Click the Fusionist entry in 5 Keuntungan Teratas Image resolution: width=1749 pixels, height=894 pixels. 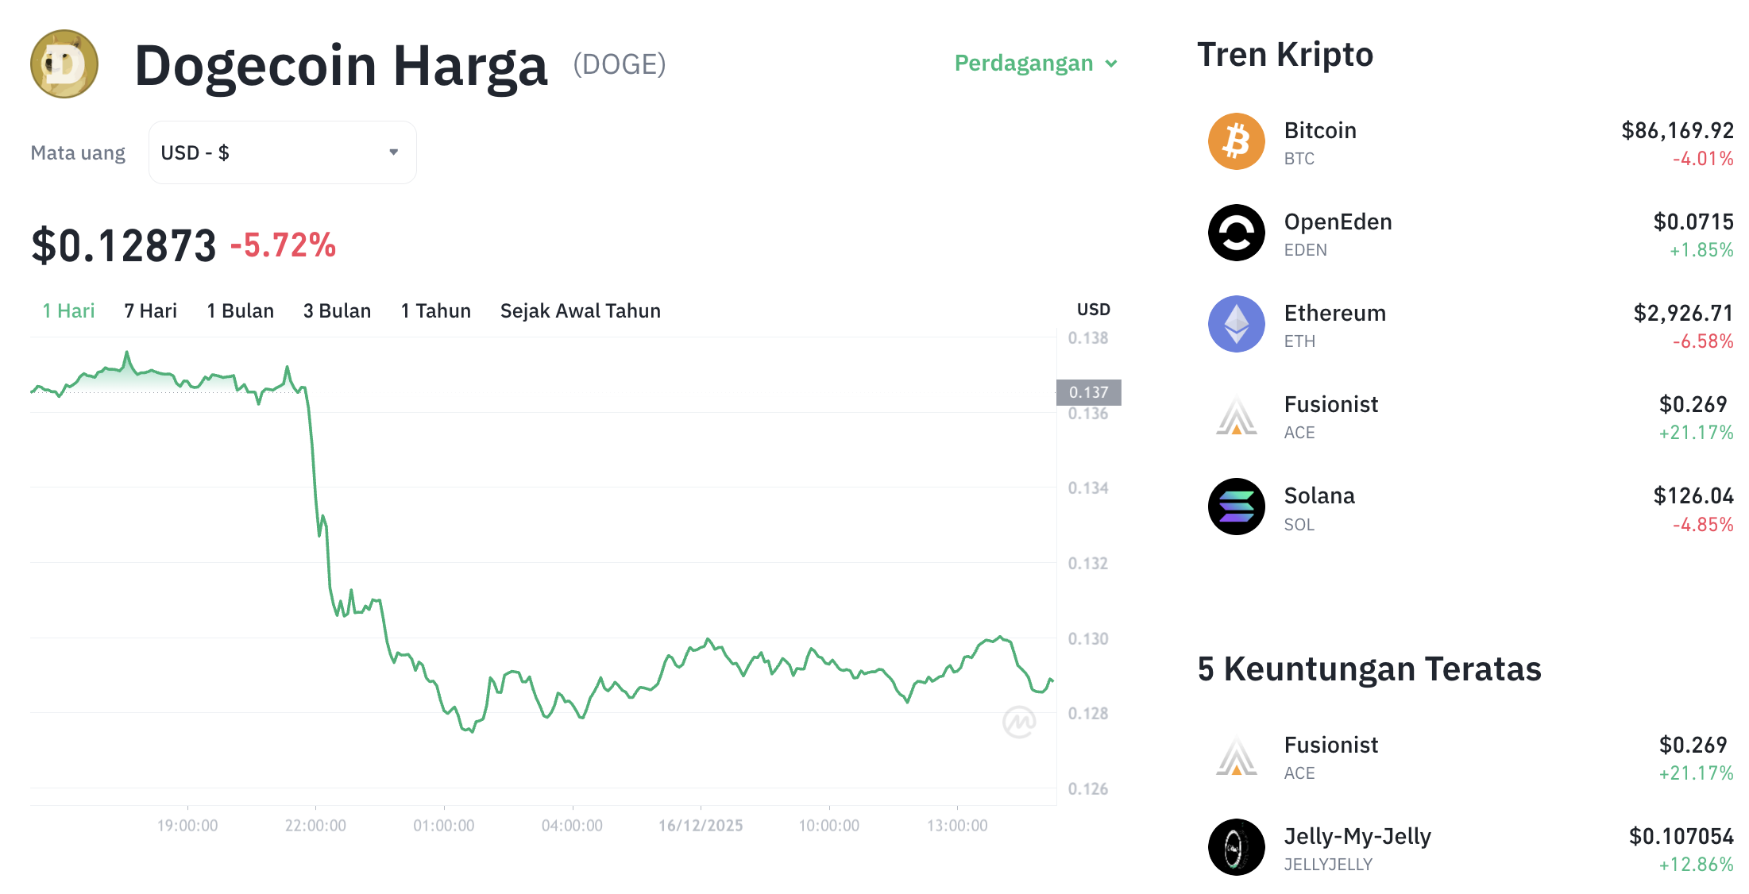pos(1330,745)
